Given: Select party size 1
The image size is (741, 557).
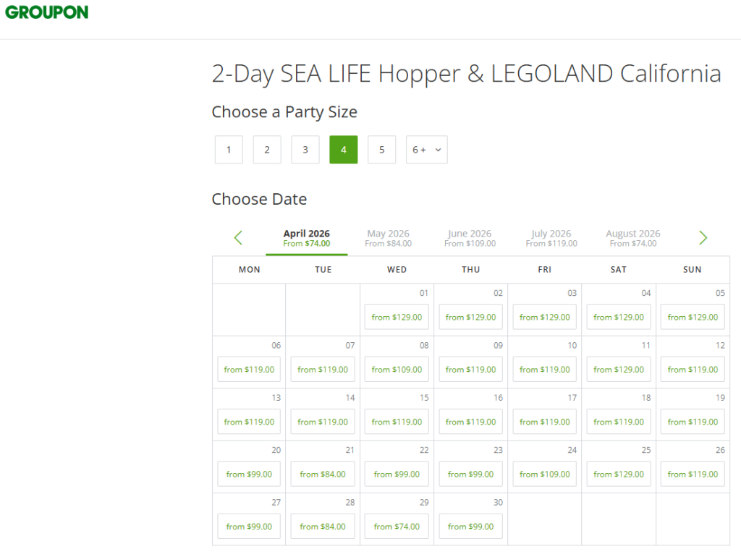Looking at the screenshot, I should pos(229,150).
